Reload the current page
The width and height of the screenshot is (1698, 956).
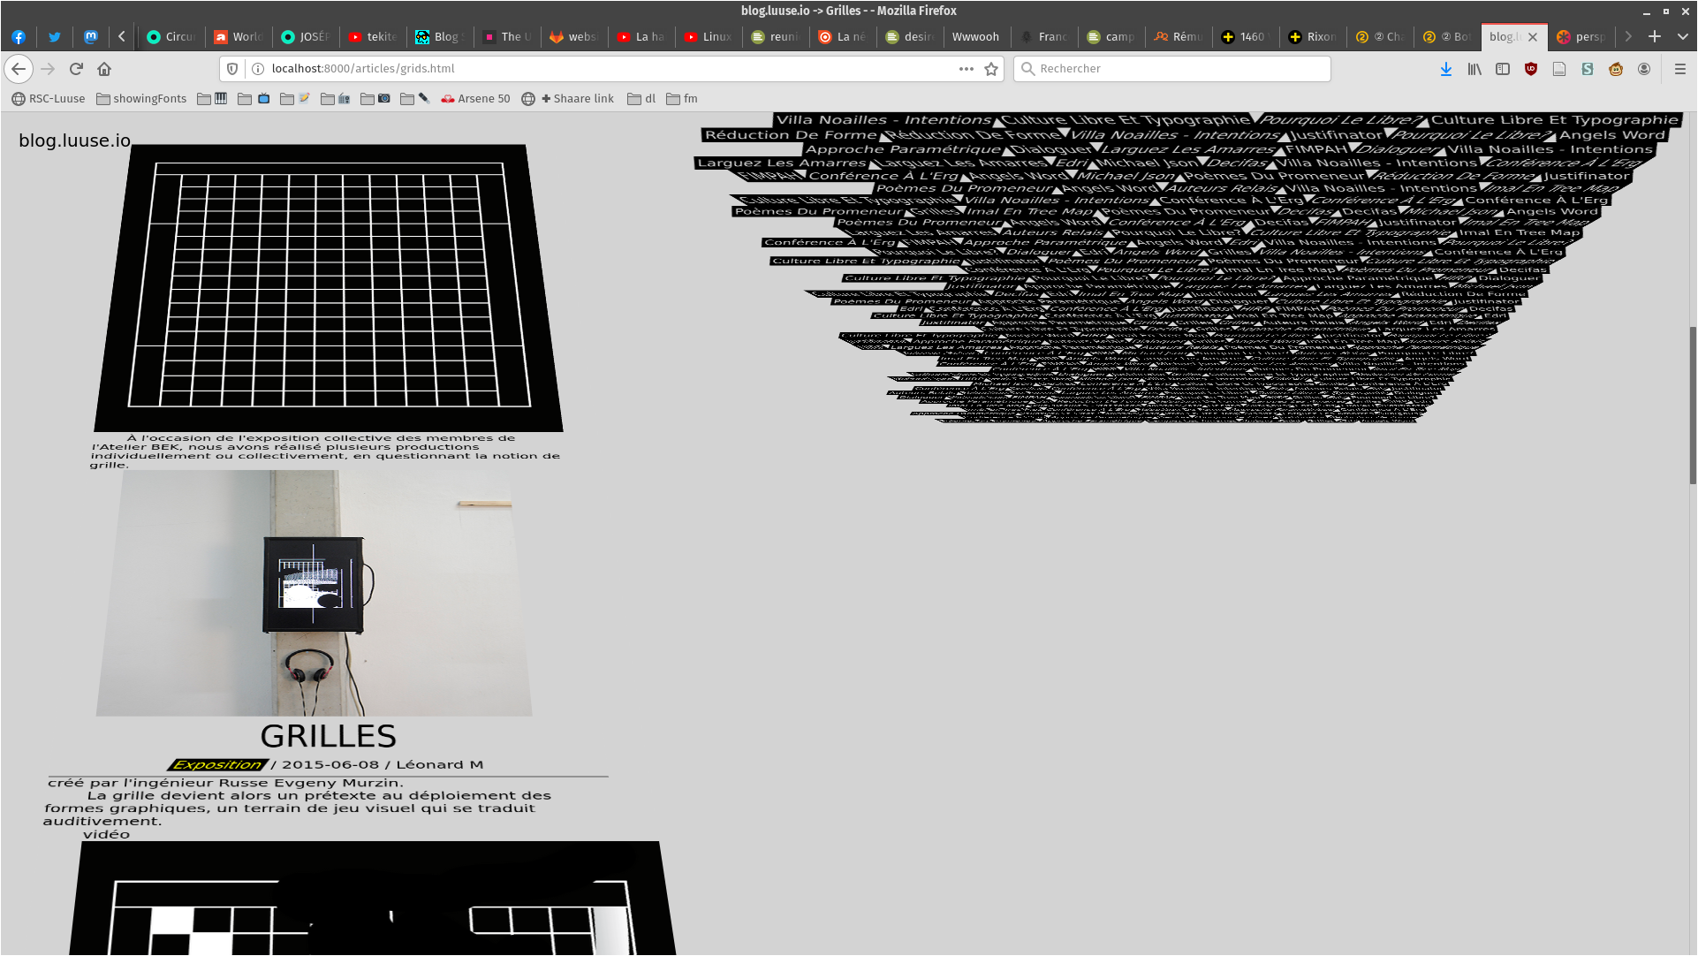(76, 69)
